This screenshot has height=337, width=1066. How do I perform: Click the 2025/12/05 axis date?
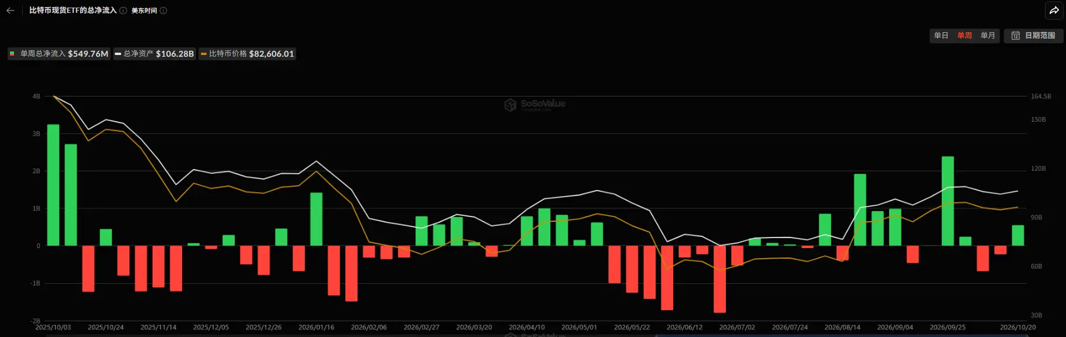pyautogui.click(x=211, y=328)
